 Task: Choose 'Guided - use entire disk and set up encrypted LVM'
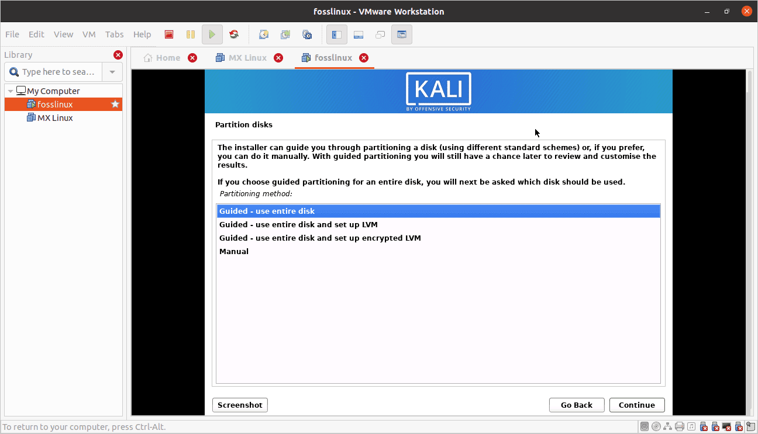click(438, 238)
